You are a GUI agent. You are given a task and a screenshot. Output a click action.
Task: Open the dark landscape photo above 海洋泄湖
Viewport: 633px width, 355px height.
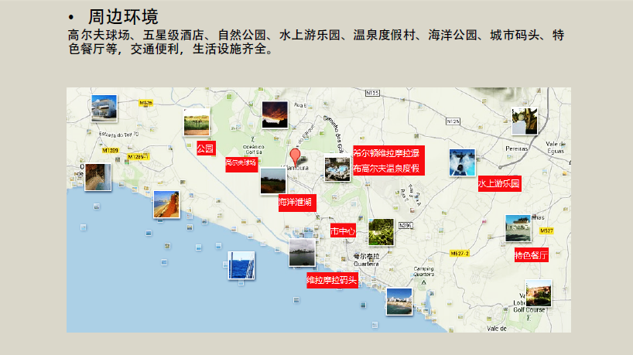pyautogui.click(x=273, y=181)
